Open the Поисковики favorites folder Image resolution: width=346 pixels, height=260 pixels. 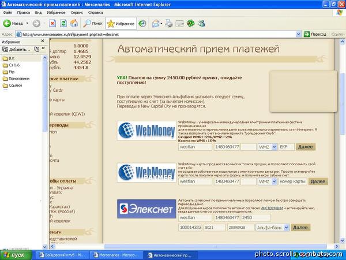click(16, 79)
